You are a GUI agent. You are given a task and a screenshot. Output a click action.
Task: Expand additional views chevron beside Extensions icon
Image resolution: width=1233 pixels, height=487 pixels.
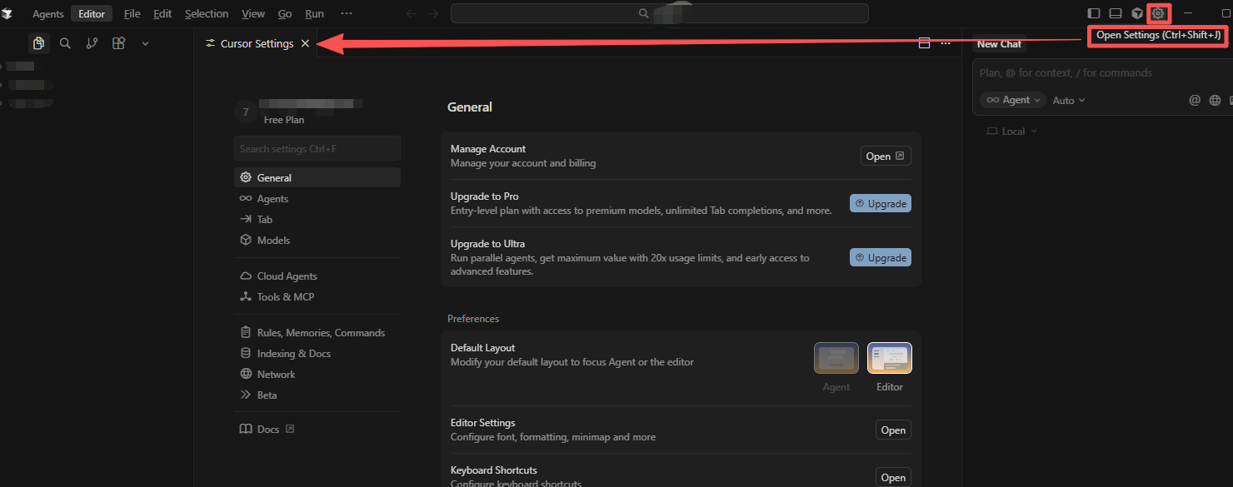point(145,43)
